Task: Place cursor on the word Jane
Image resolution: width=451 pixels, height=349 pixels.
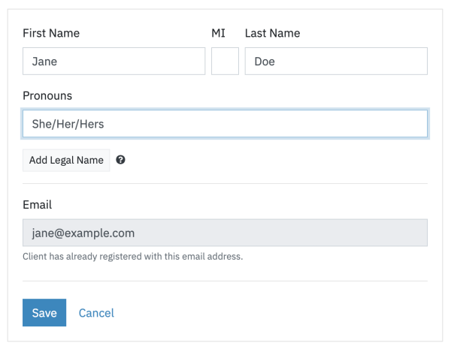Action: [44, 62]
